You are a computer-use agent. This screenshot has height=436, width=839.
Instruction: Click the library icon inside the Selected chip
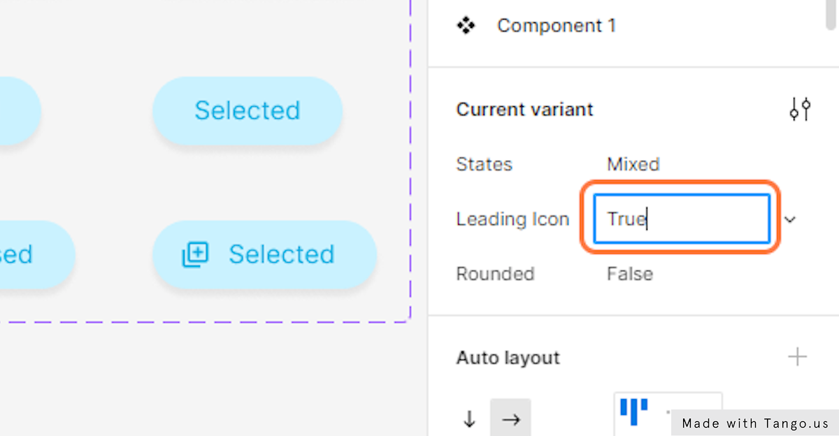195,254
